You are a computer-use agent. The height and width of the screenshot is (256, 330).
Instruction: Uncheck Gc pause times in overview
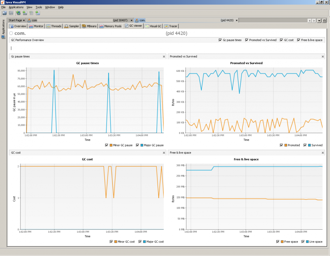coord(220,40)
